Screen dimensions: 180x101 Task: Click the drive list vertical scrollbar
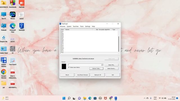click(x=119, y=44)
